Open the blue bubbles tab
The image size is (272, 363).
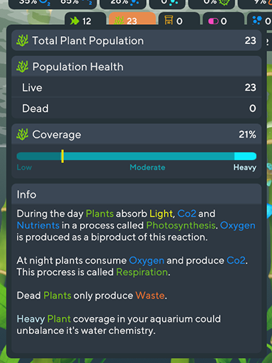[260, 20]
